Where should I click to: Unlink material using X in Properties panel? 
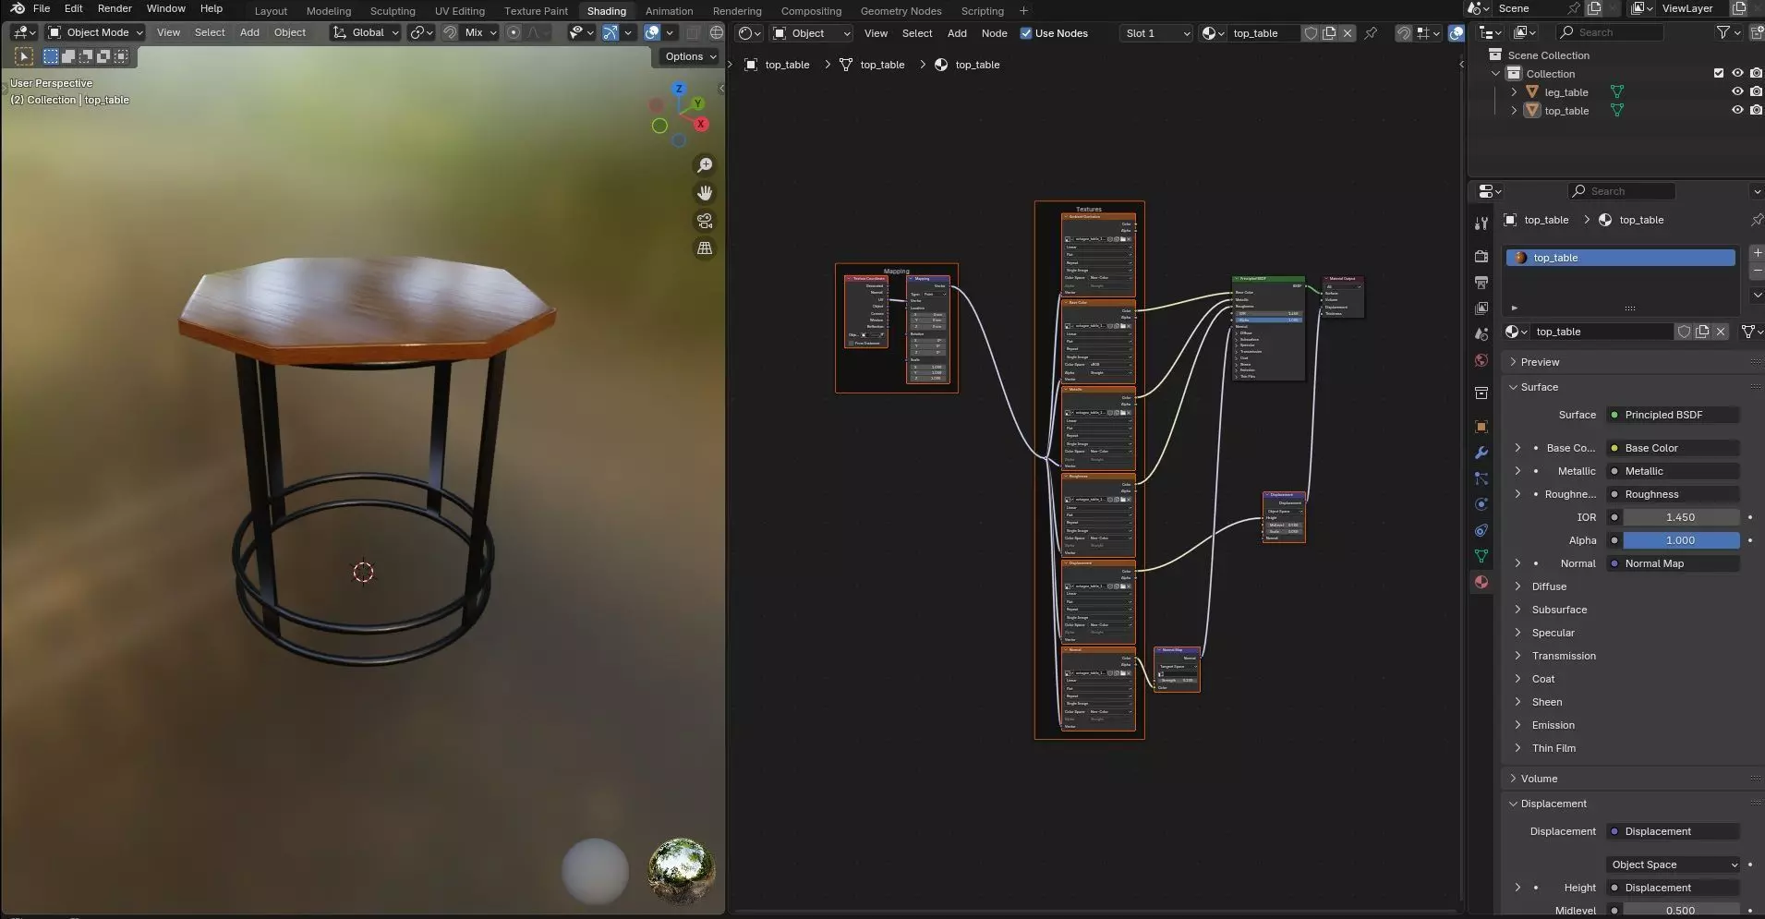[1720, 332]
